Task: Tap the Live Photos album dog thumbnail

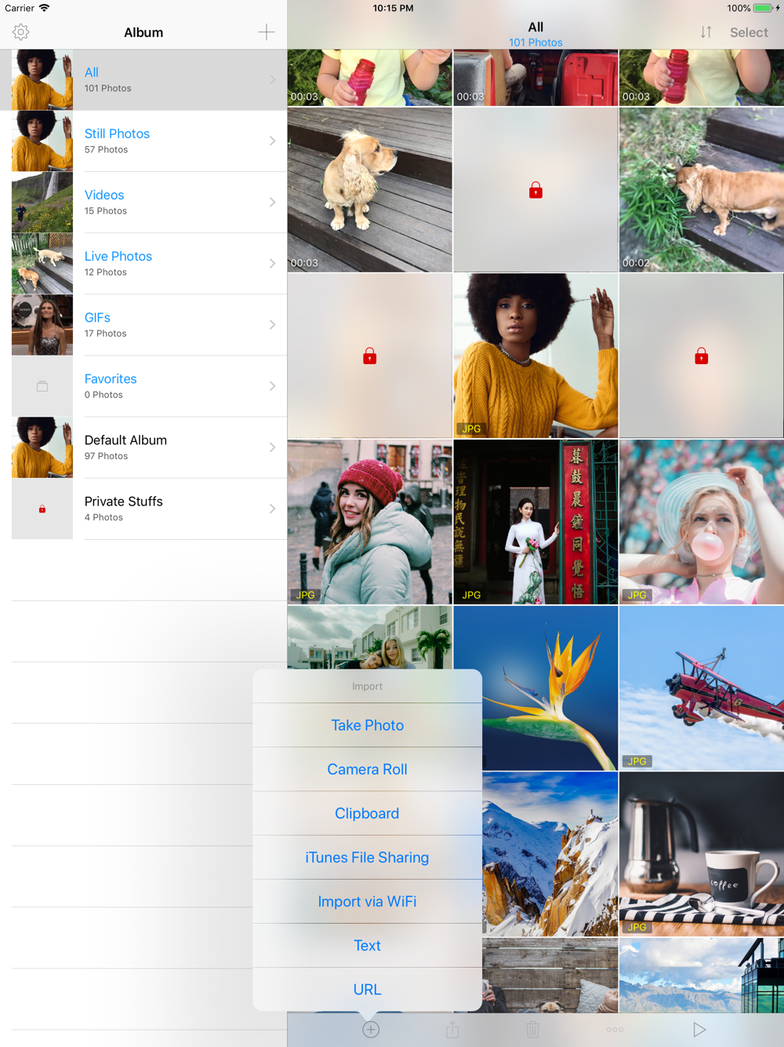Action: click(42, 264)
